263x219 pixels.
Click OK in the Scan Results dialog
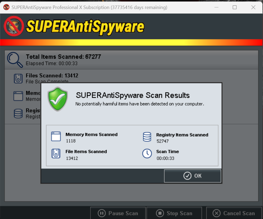click(x=193, y=176)
